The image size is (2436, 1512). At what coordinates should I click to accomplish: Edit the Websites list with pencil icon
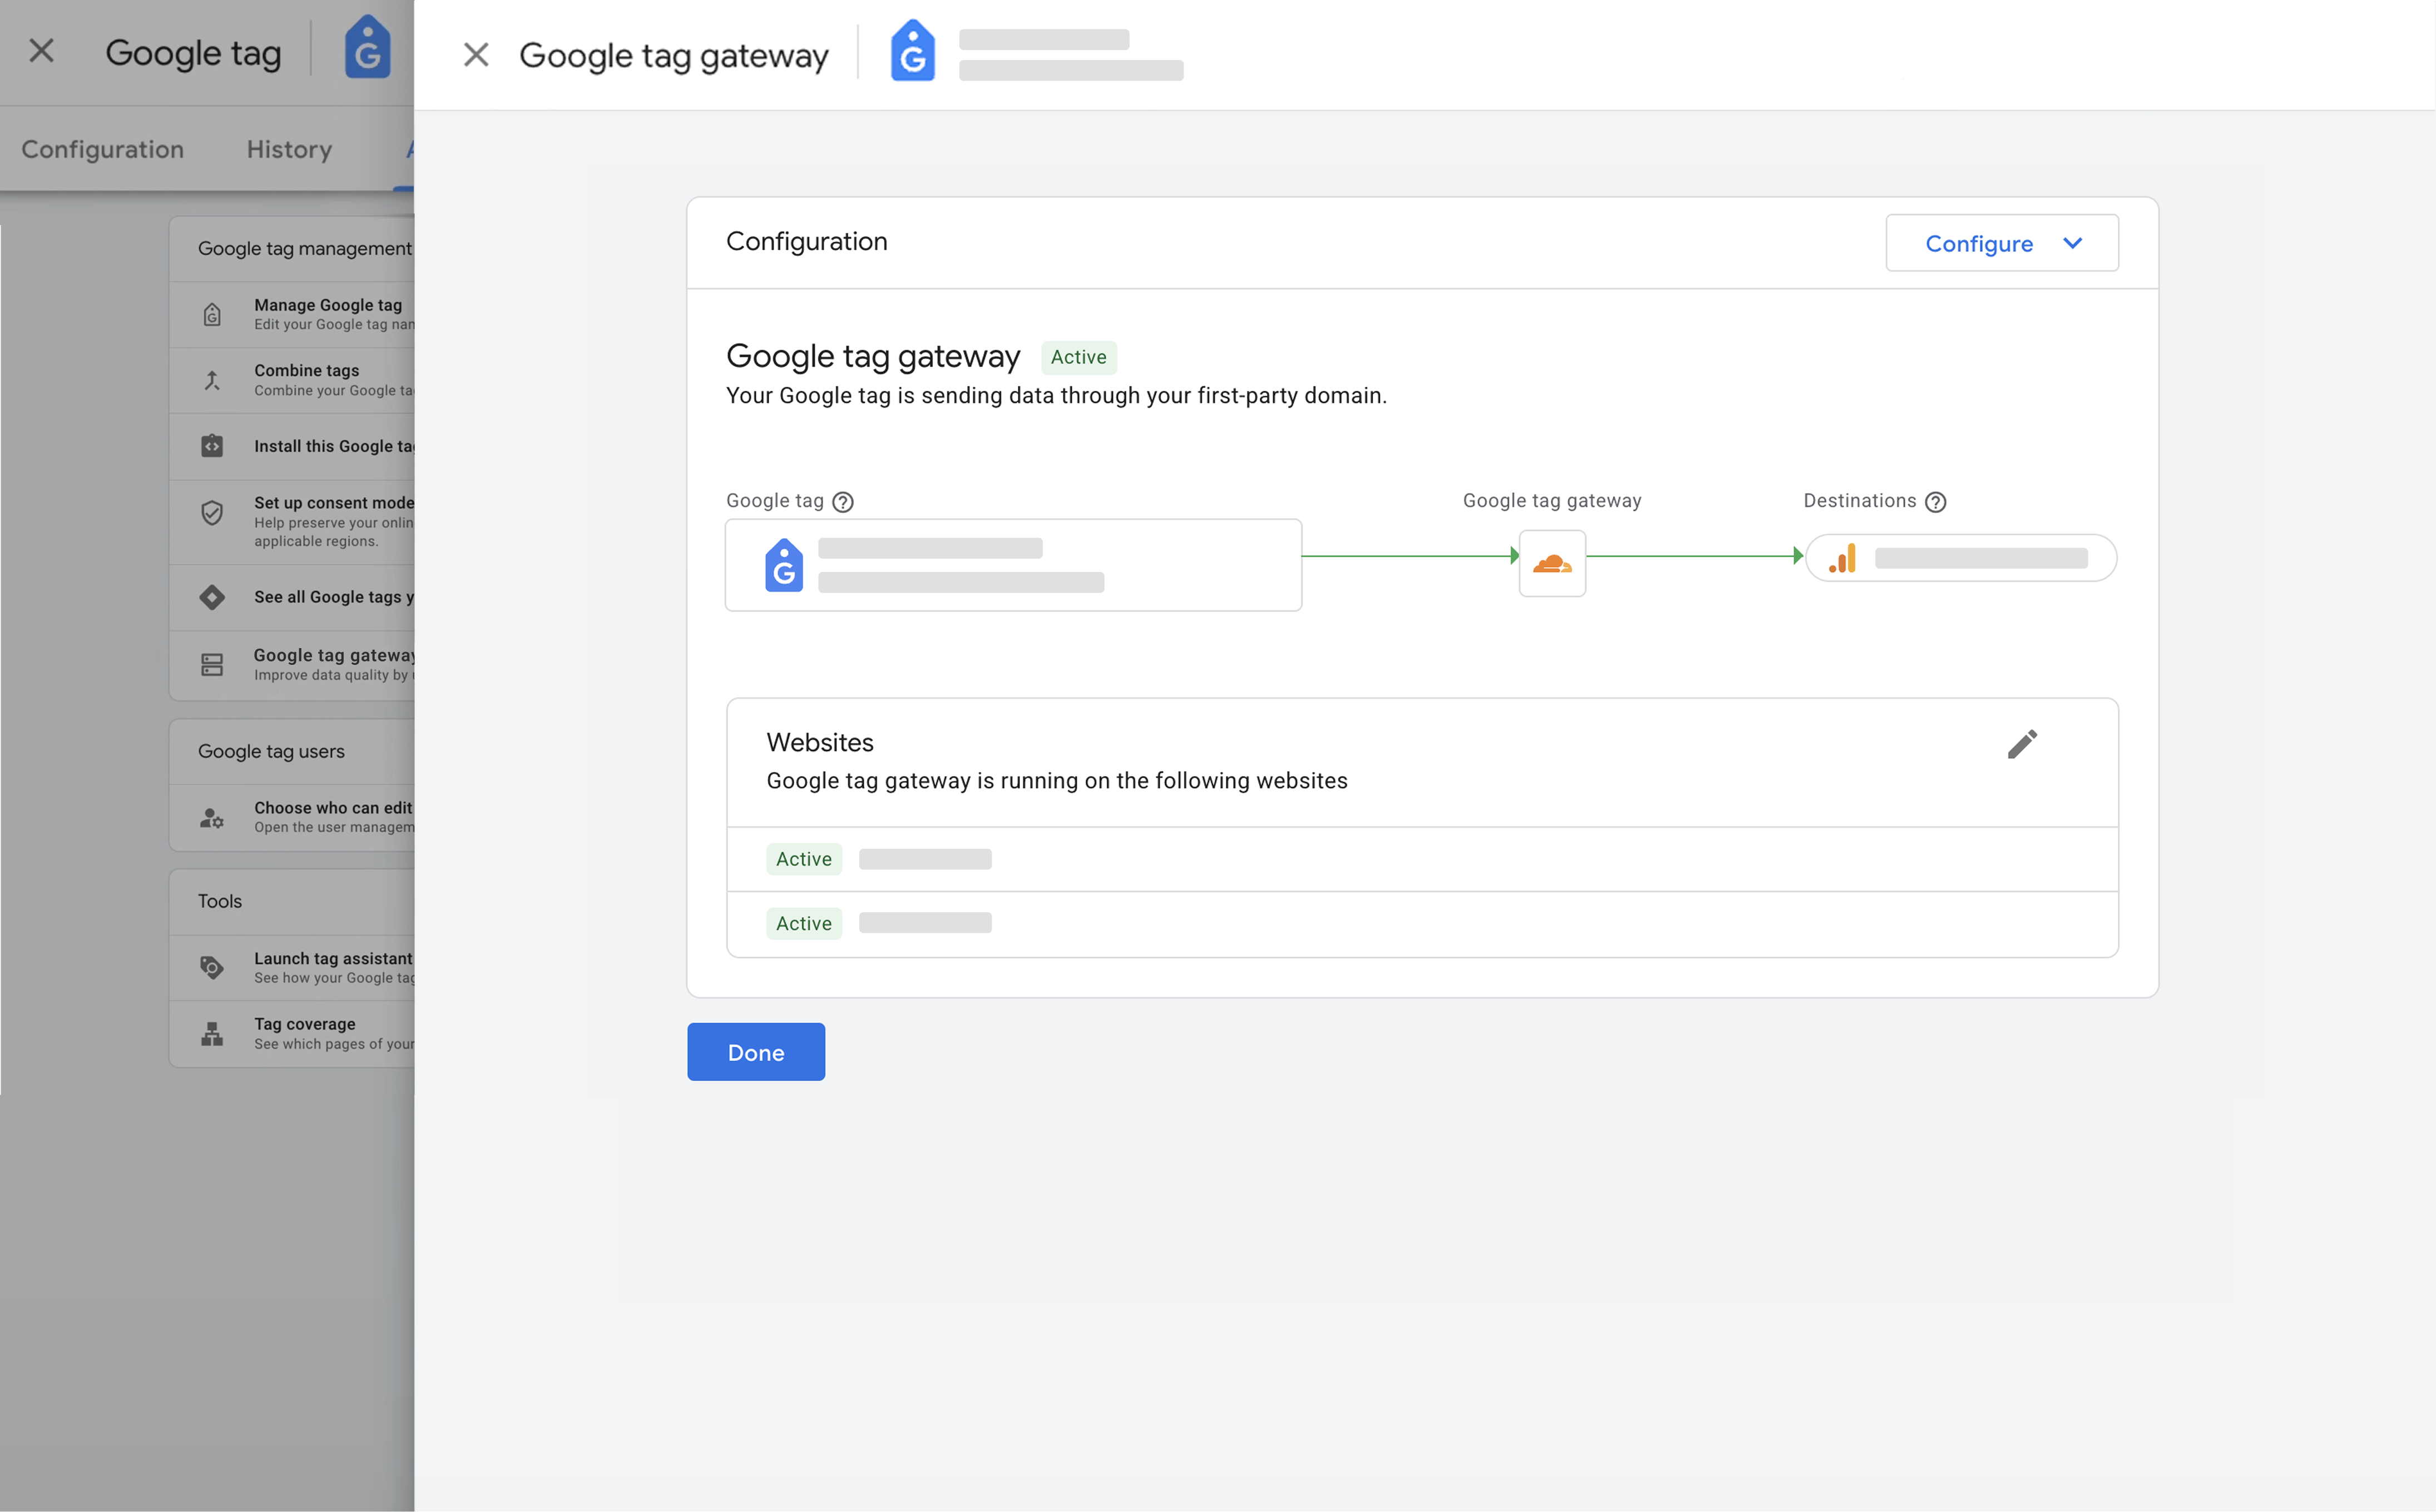2022,744
